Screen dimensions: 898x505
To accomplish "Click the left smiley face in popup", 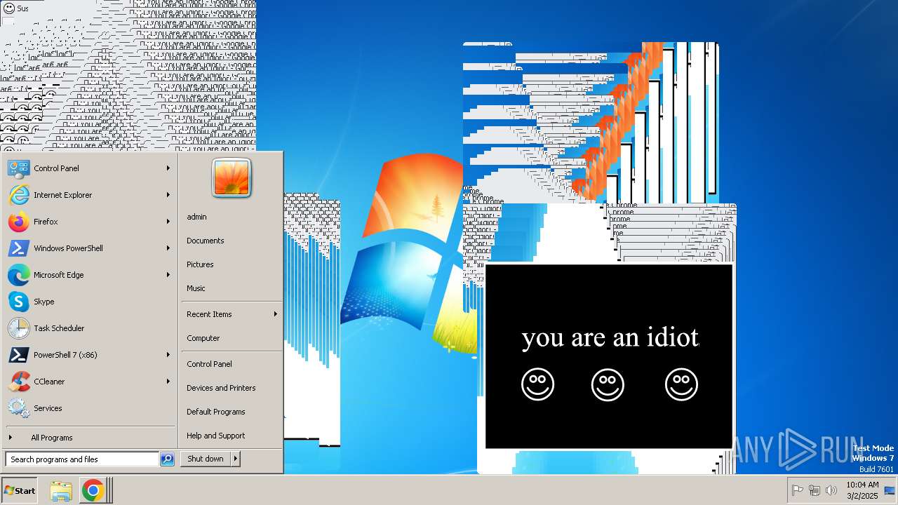I will pyautogui.click(x=538, y=384).
